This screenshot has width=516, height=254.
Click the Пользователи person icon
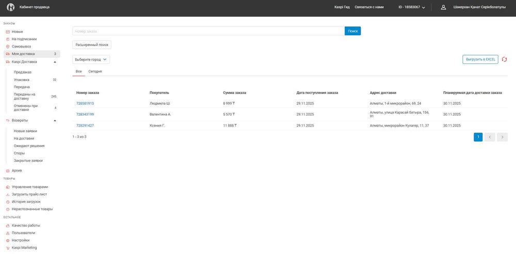point(8,233)
